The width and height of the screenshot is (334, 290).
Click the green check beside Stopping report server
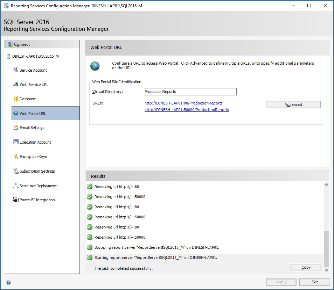tap(90, 247)
